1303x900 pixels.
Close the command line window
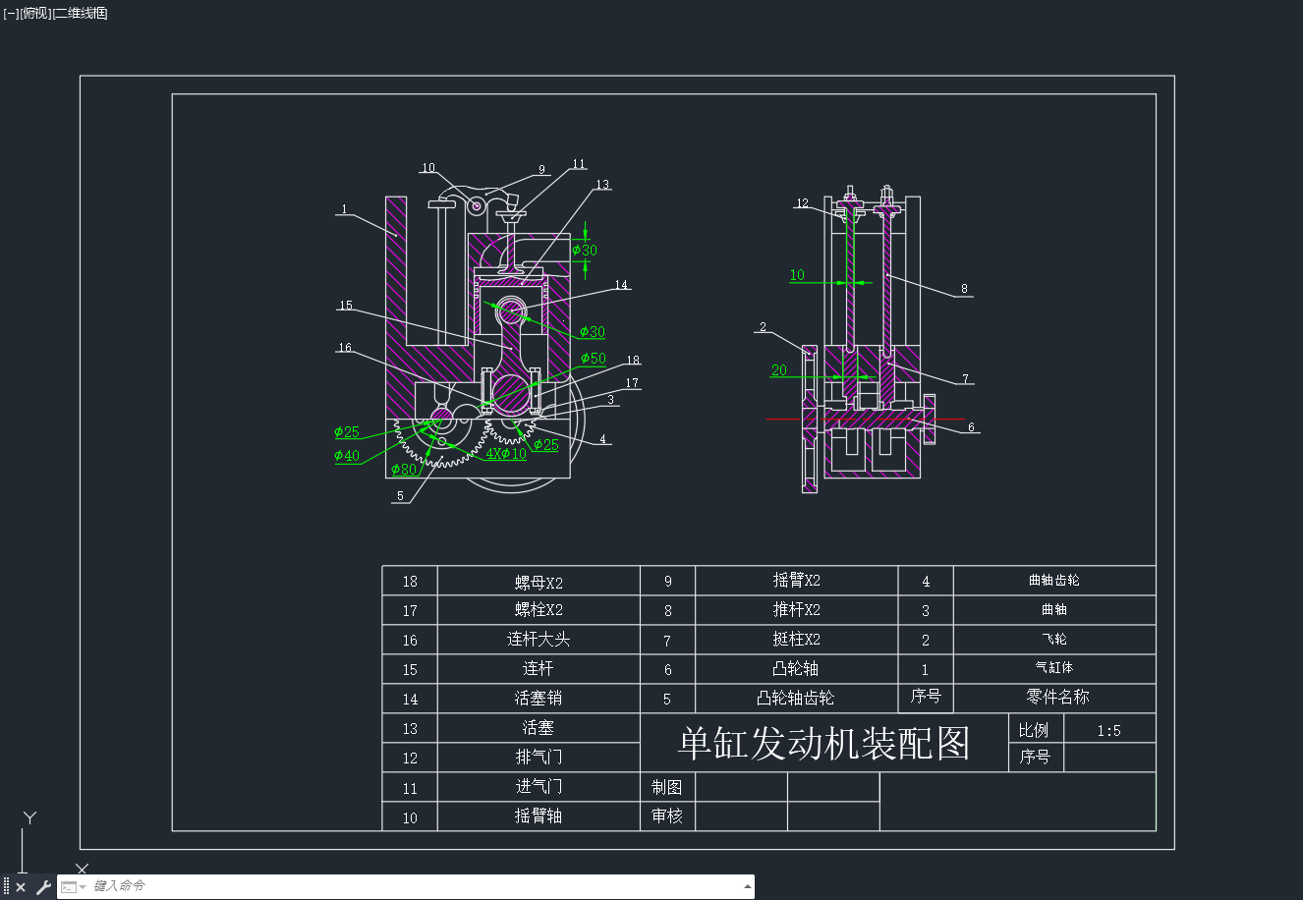pyautogui.click(x=21, y=887)
